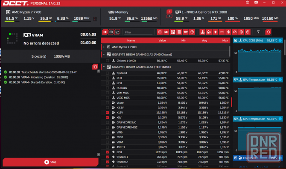This screenshot has height=169, width=286.
Task: Click the sensor table scrollbar
Action: 230,51
